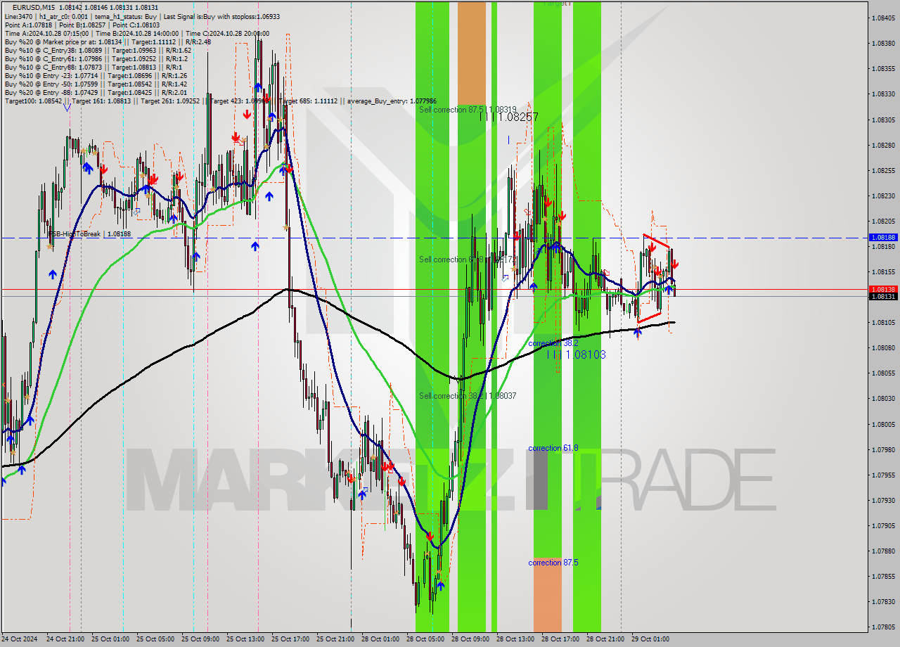The height and width of the screenshot is (647, 900).
Task: Click the 1.08080 price axis value
Action: coord(884,348)
